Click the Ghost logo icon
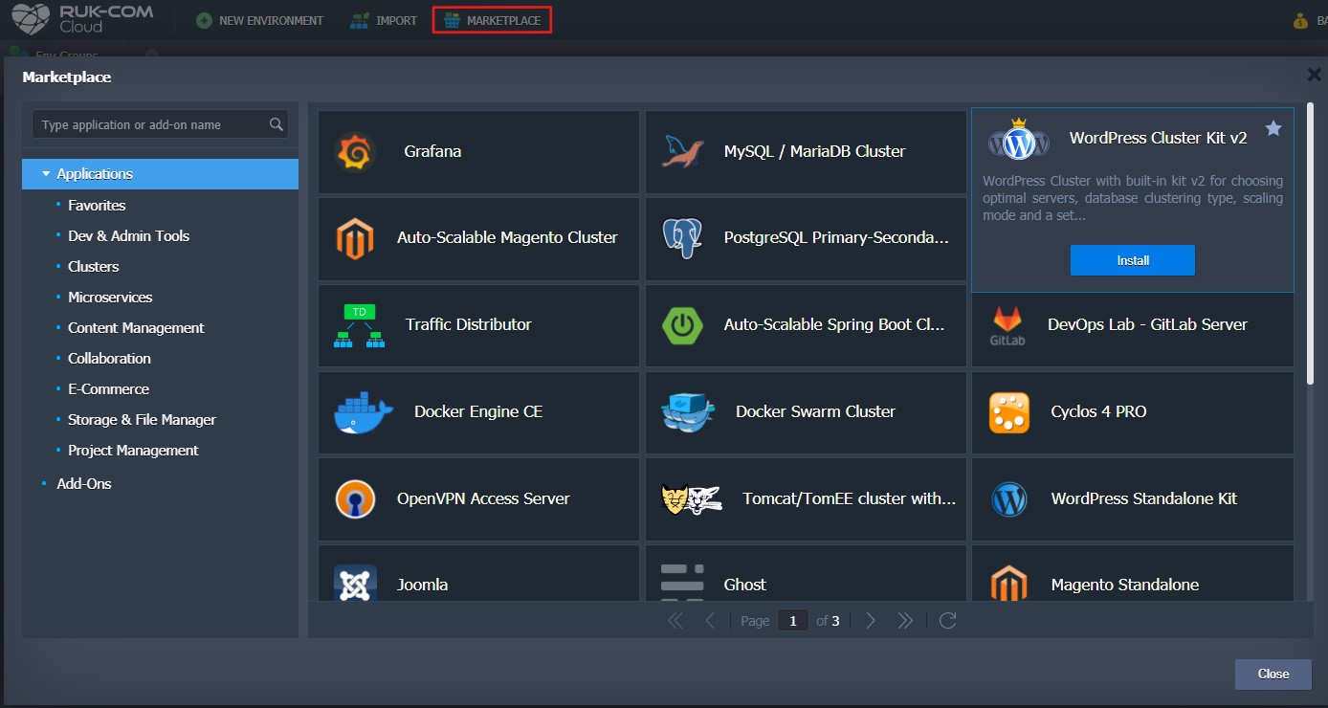Viewport: 1328px width, 708px height. [682, 583]
